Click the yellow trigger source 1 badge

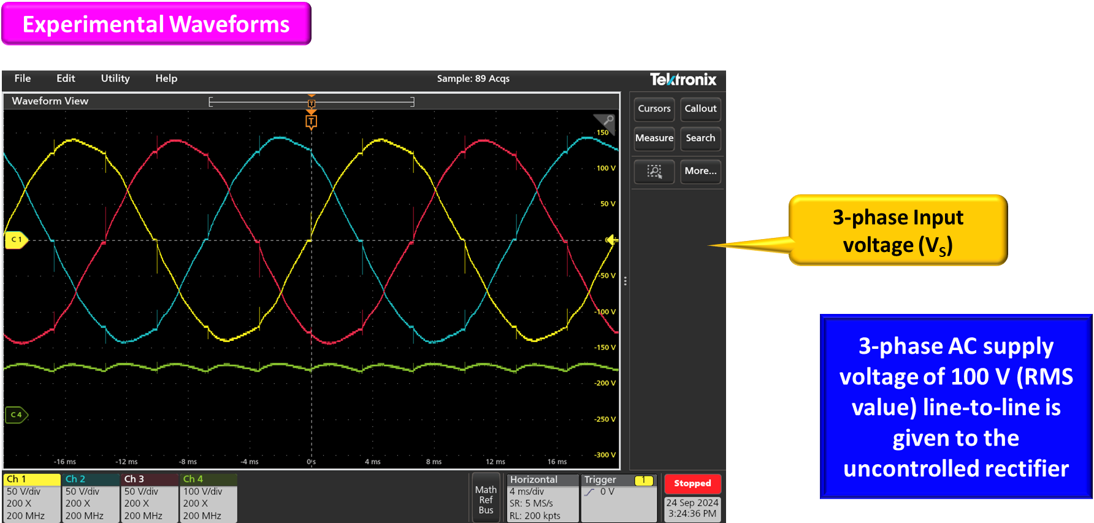pos(643,480)
